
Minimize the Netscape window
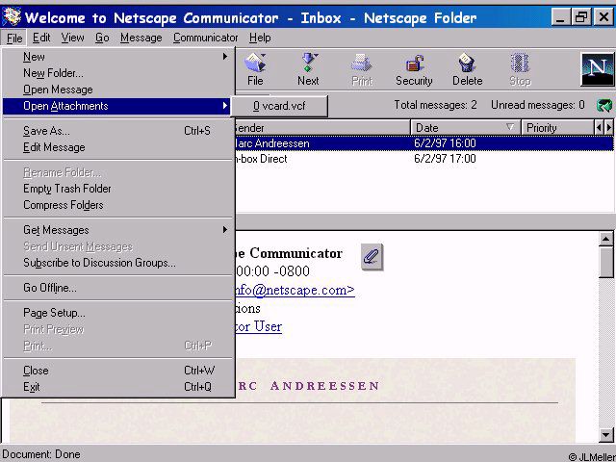(560, 17)
